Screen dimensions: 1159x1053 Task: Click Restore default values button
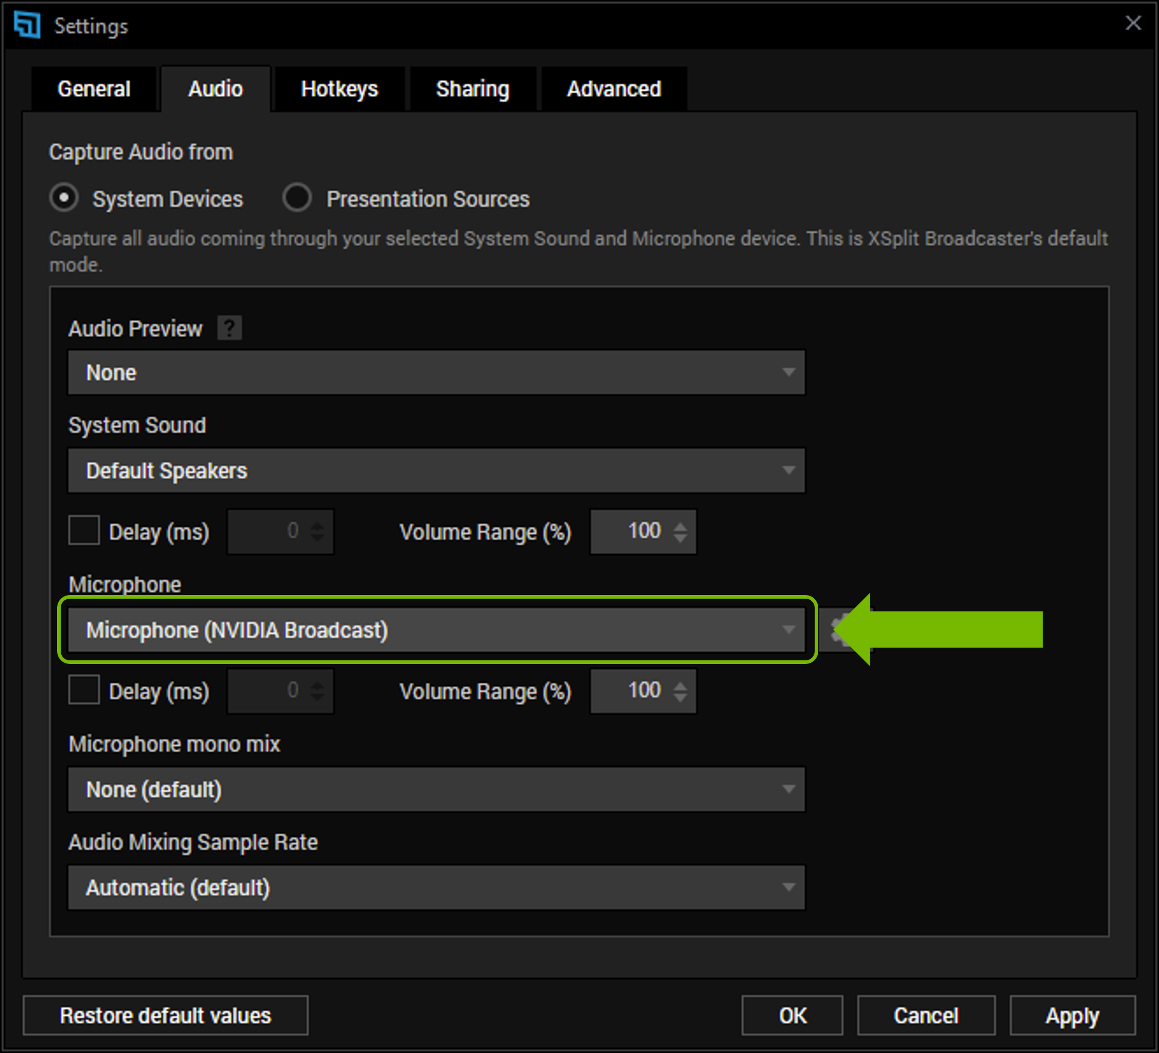165,1016
